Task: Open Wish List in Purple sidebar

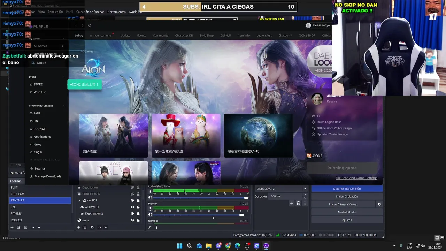Action: coord(38,92)
